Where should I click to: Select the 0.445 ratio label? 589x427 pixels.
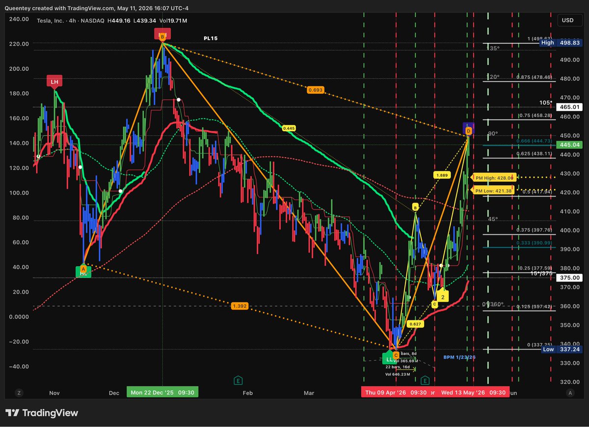[289, 128]
